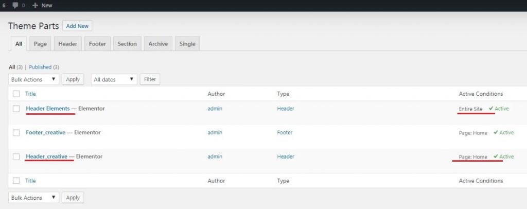Viewport: 527px width, 209px height.
Task: Click the Filter button
Action: (x=150, y=79)
